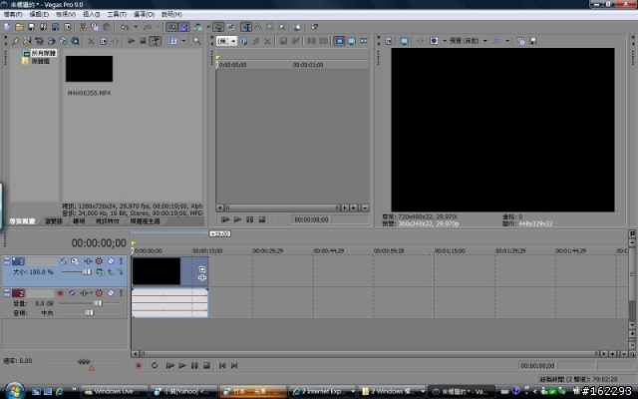The image size is (638, 399).
Task: Save the project with the floppy disk icon
Action: pos(31,27)
